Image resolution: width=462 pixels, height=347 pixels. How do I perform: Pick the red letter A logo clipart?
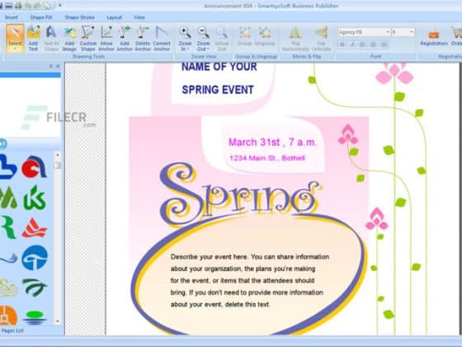coord(34,167)
